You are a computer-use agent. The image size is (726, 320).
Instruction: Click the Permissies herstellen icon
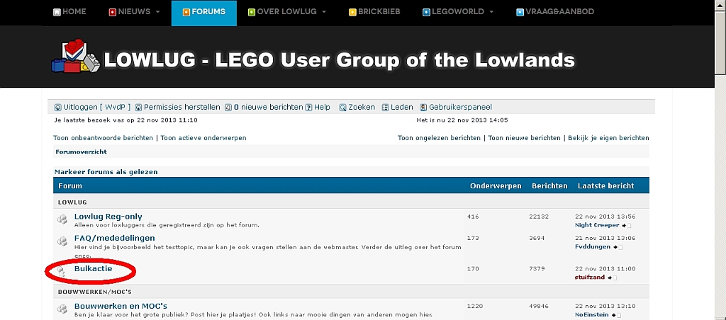[x=138, y=108]
